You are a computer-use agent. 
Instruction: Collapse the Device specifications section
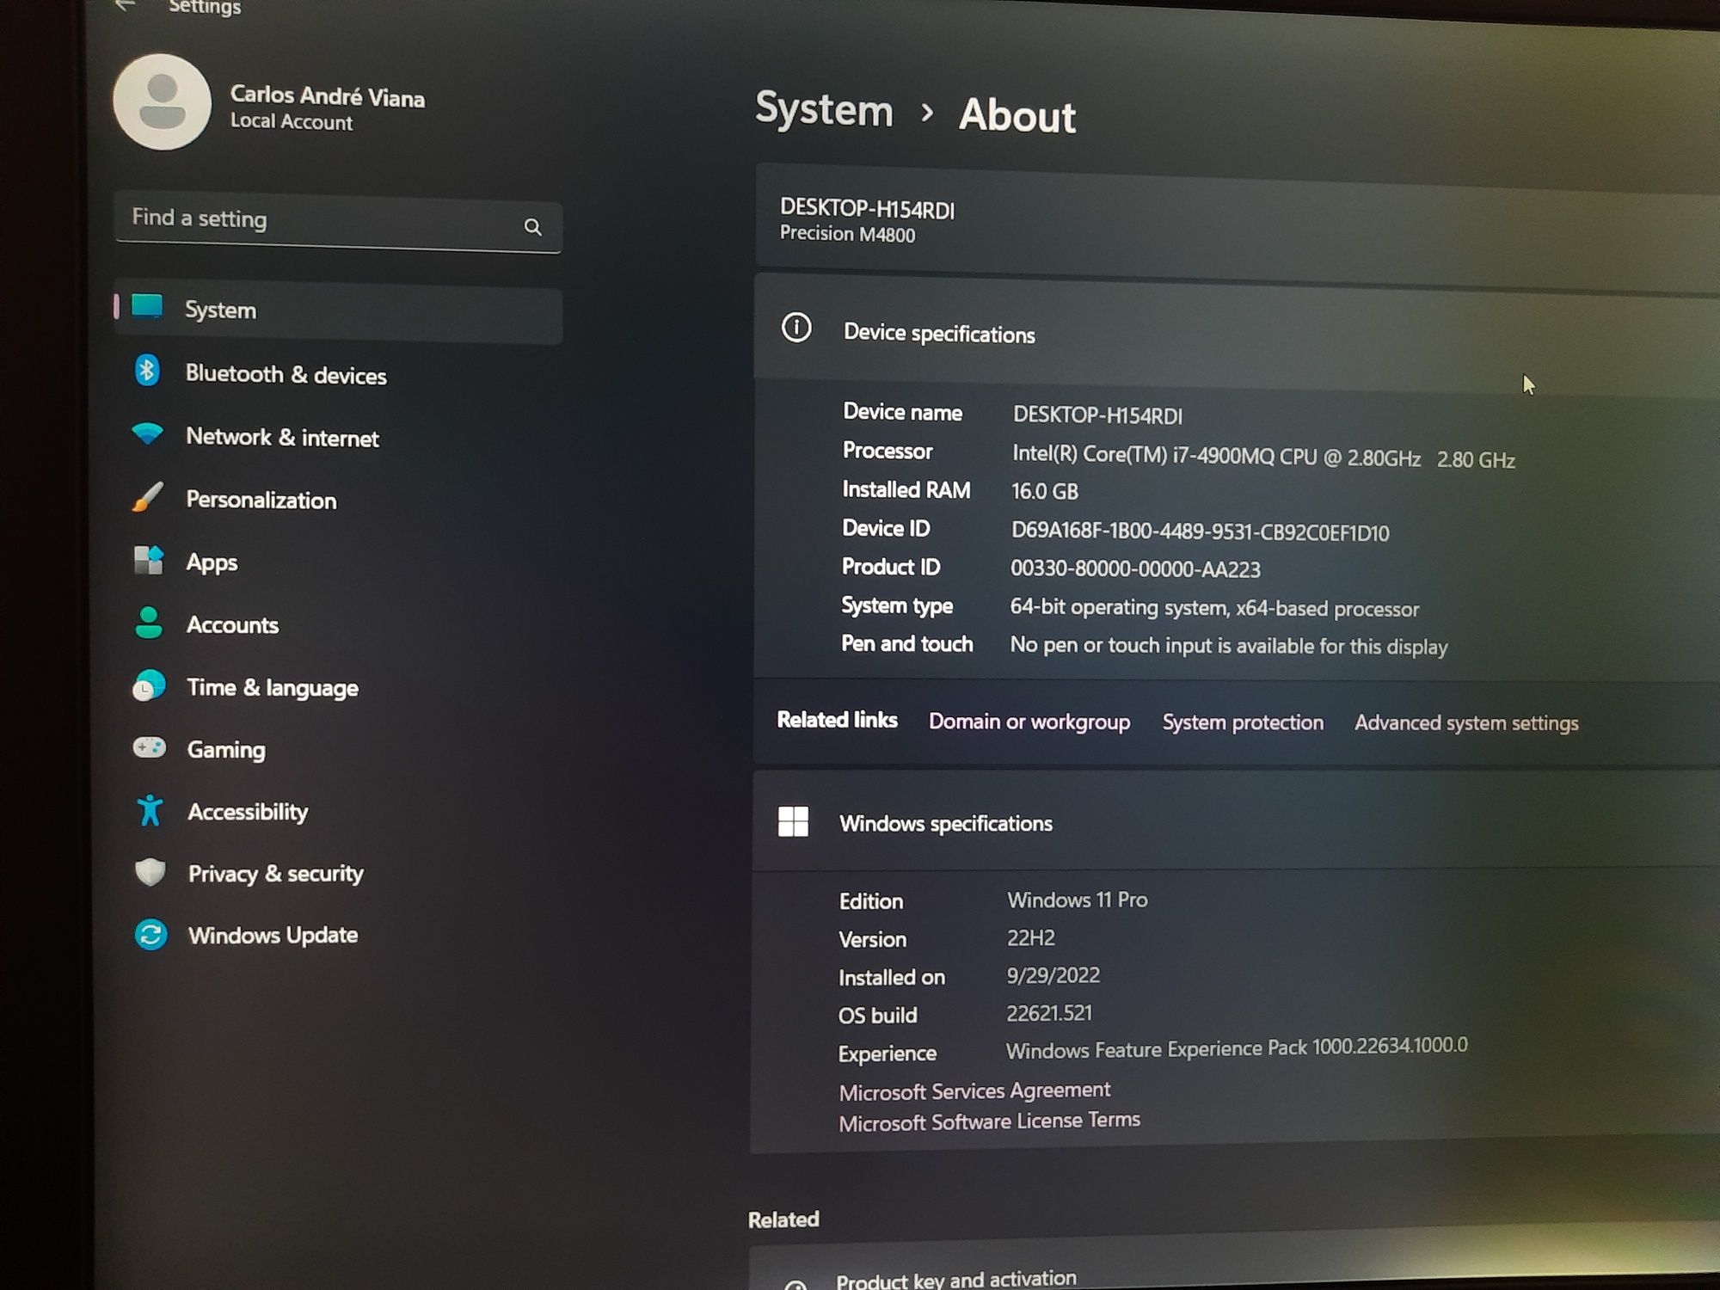point(1237,334)
